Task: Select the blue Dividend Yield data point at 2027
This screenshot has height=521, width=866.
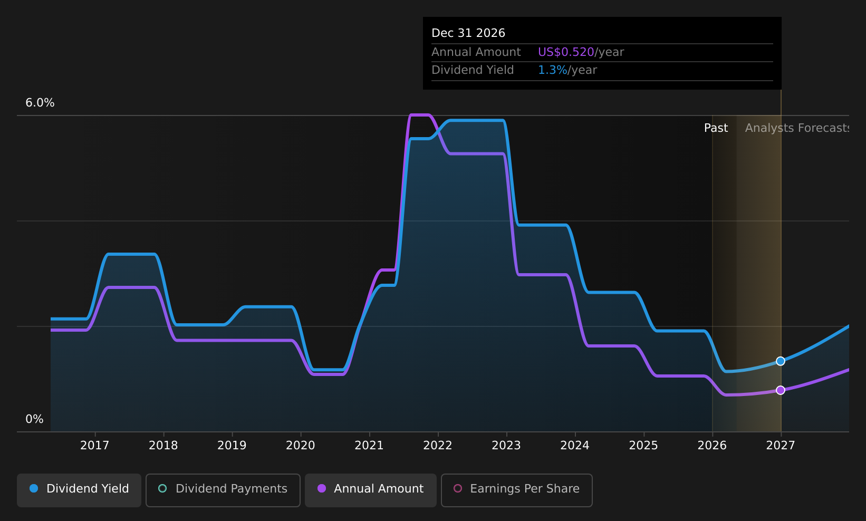Action: tap(781, 361)
